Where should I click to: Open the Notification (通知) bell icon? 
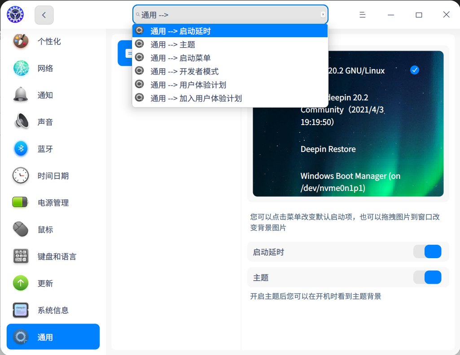tap(21, 95)
